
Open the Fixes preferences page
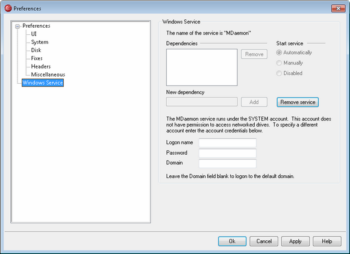(37, 58)
